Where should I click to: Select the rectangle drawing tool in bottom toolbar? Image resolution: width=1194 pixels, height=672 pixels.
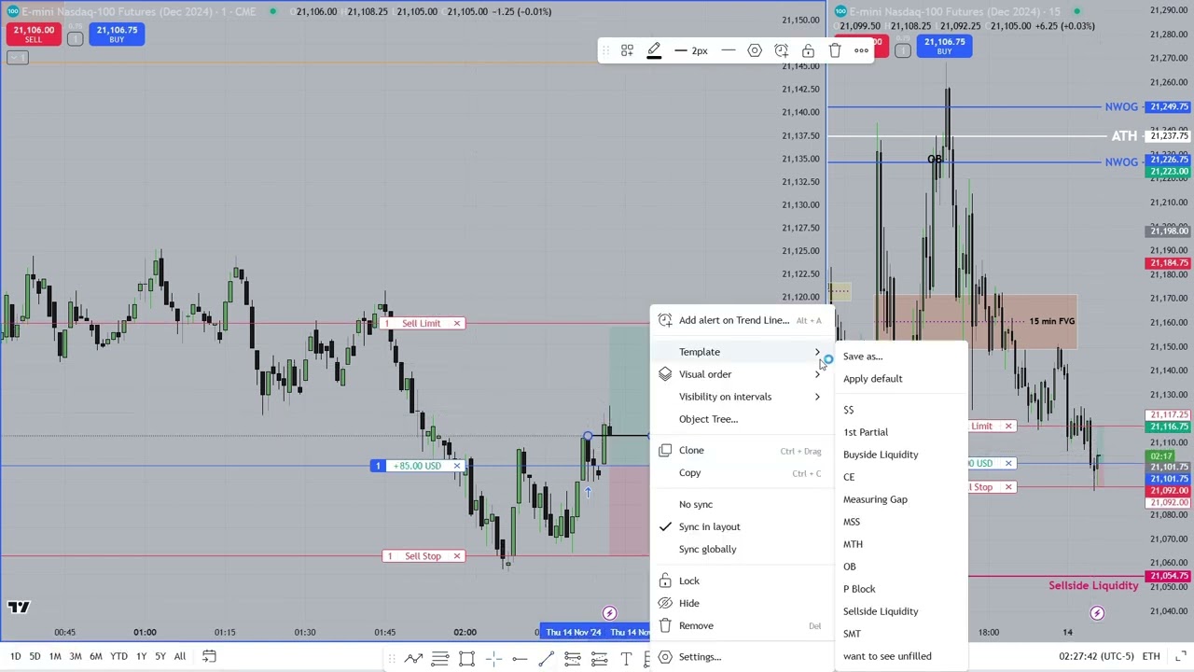pyautogui.click(x=466, y=660)
